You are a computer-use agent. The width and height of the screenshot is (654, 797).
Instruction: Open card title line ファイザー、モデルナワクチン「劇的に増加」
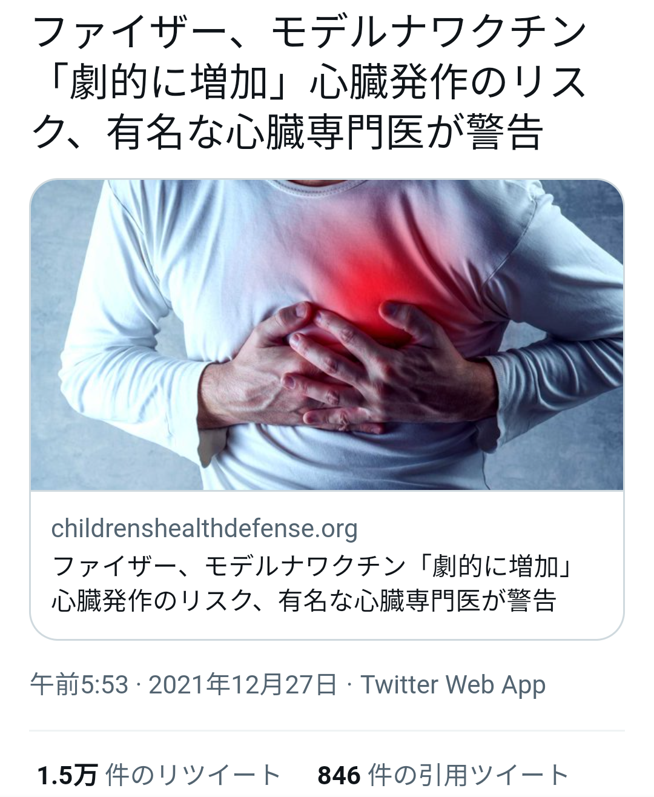coord(312,566)
